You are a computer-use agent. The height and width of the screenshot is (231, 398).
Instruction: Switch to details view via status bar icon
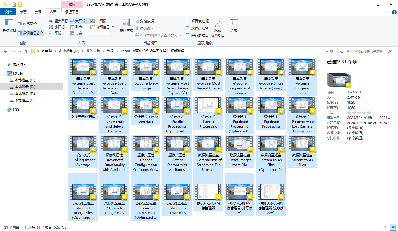pos(387,227)
